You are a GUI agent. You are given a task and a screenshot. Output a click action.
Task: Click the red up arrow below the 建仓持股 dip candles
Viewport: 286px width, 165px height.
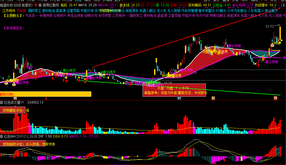click(x=258, y=65)
